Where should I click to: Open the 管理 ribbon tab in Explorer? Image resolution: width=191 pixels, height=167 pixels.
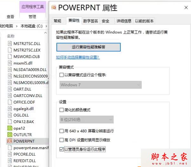click(32, 17)
